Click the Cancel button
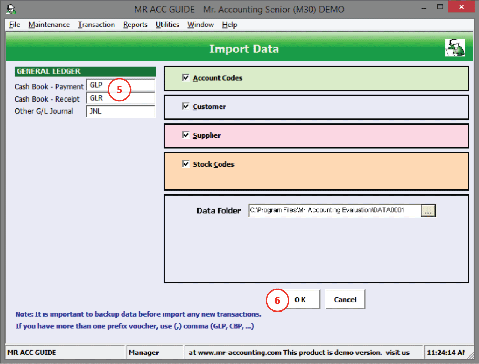Image resolution: width=479 pixels, height=364 pixels. point(345,300)
